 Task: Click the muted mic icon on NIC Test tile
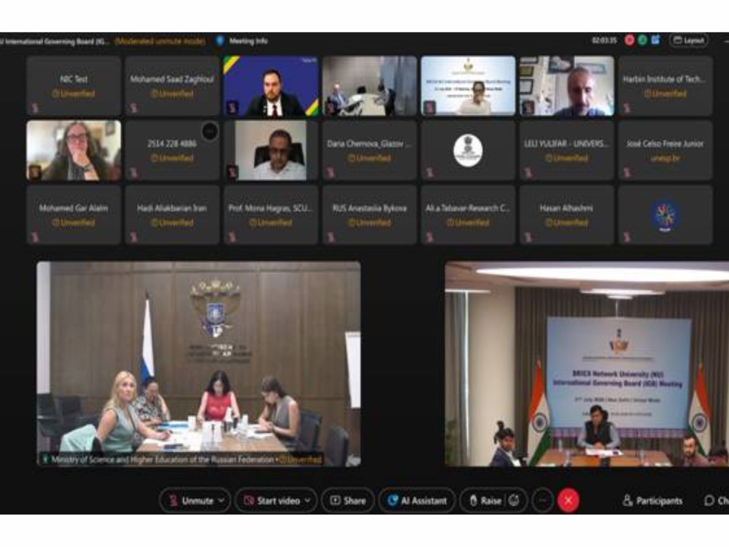pos(35,108)
